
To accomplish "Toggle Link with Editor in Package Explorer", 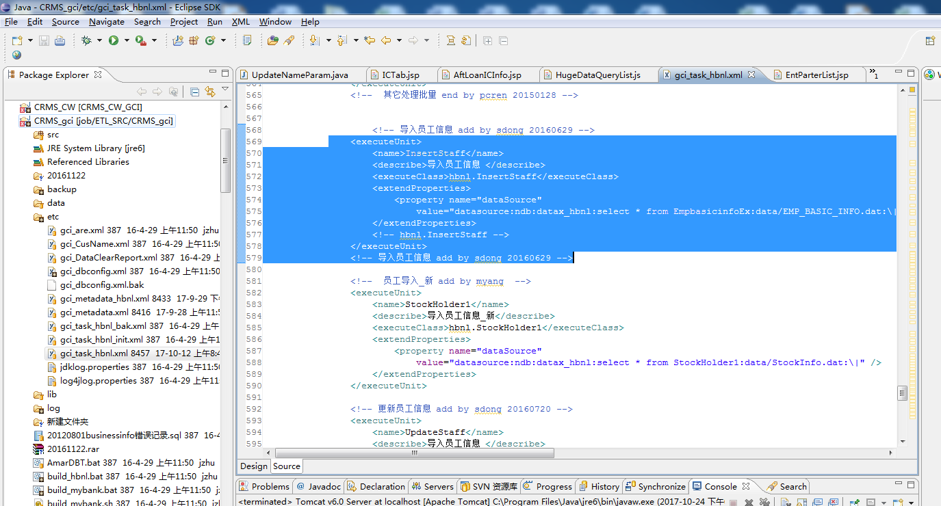I will coord(209,92).
